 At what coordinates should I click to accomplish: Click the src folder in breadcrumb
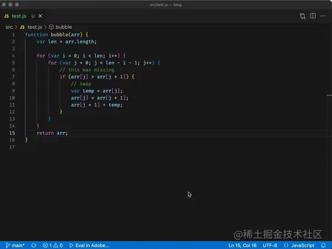click(x=9, y=27)
